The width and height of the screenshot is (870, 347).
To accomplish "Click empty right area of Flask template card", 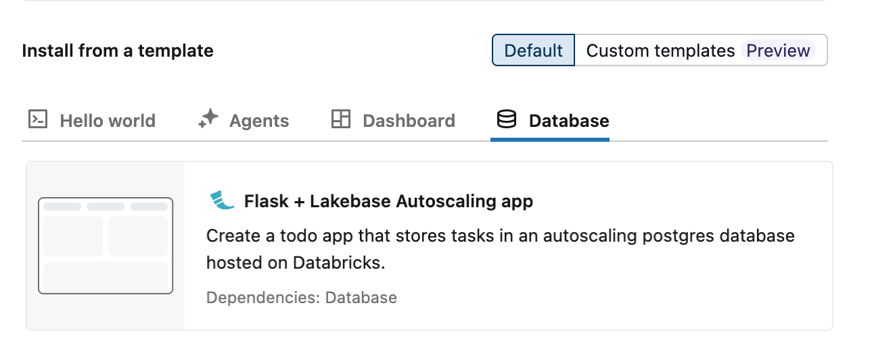I will [677, 297].
